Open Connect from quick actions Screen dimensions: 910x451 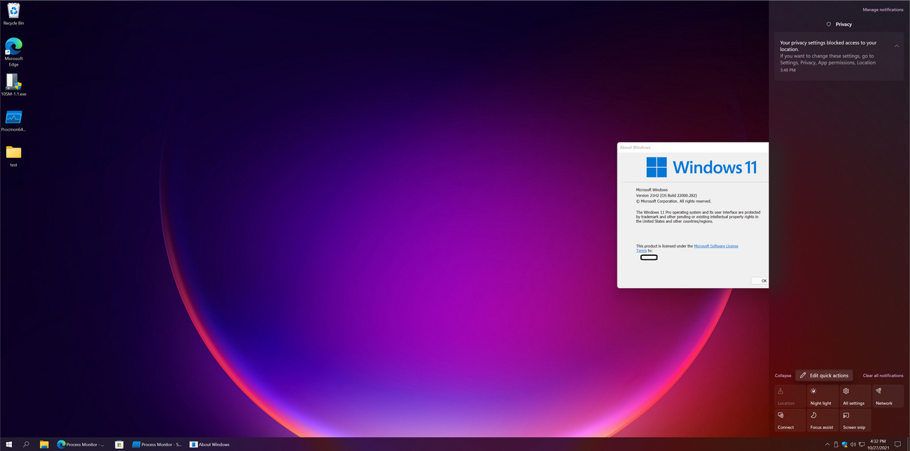coord(788,420)
